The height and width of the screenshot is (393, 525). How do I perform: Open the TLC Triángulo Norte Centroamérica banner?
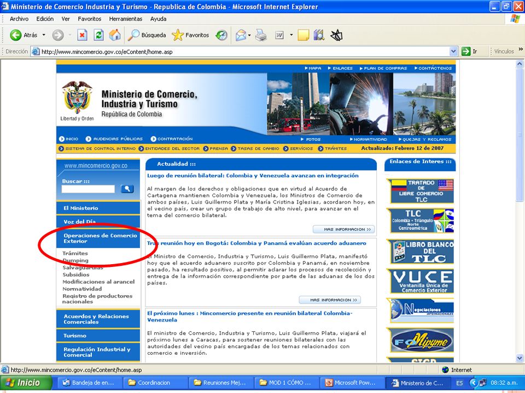422,221
